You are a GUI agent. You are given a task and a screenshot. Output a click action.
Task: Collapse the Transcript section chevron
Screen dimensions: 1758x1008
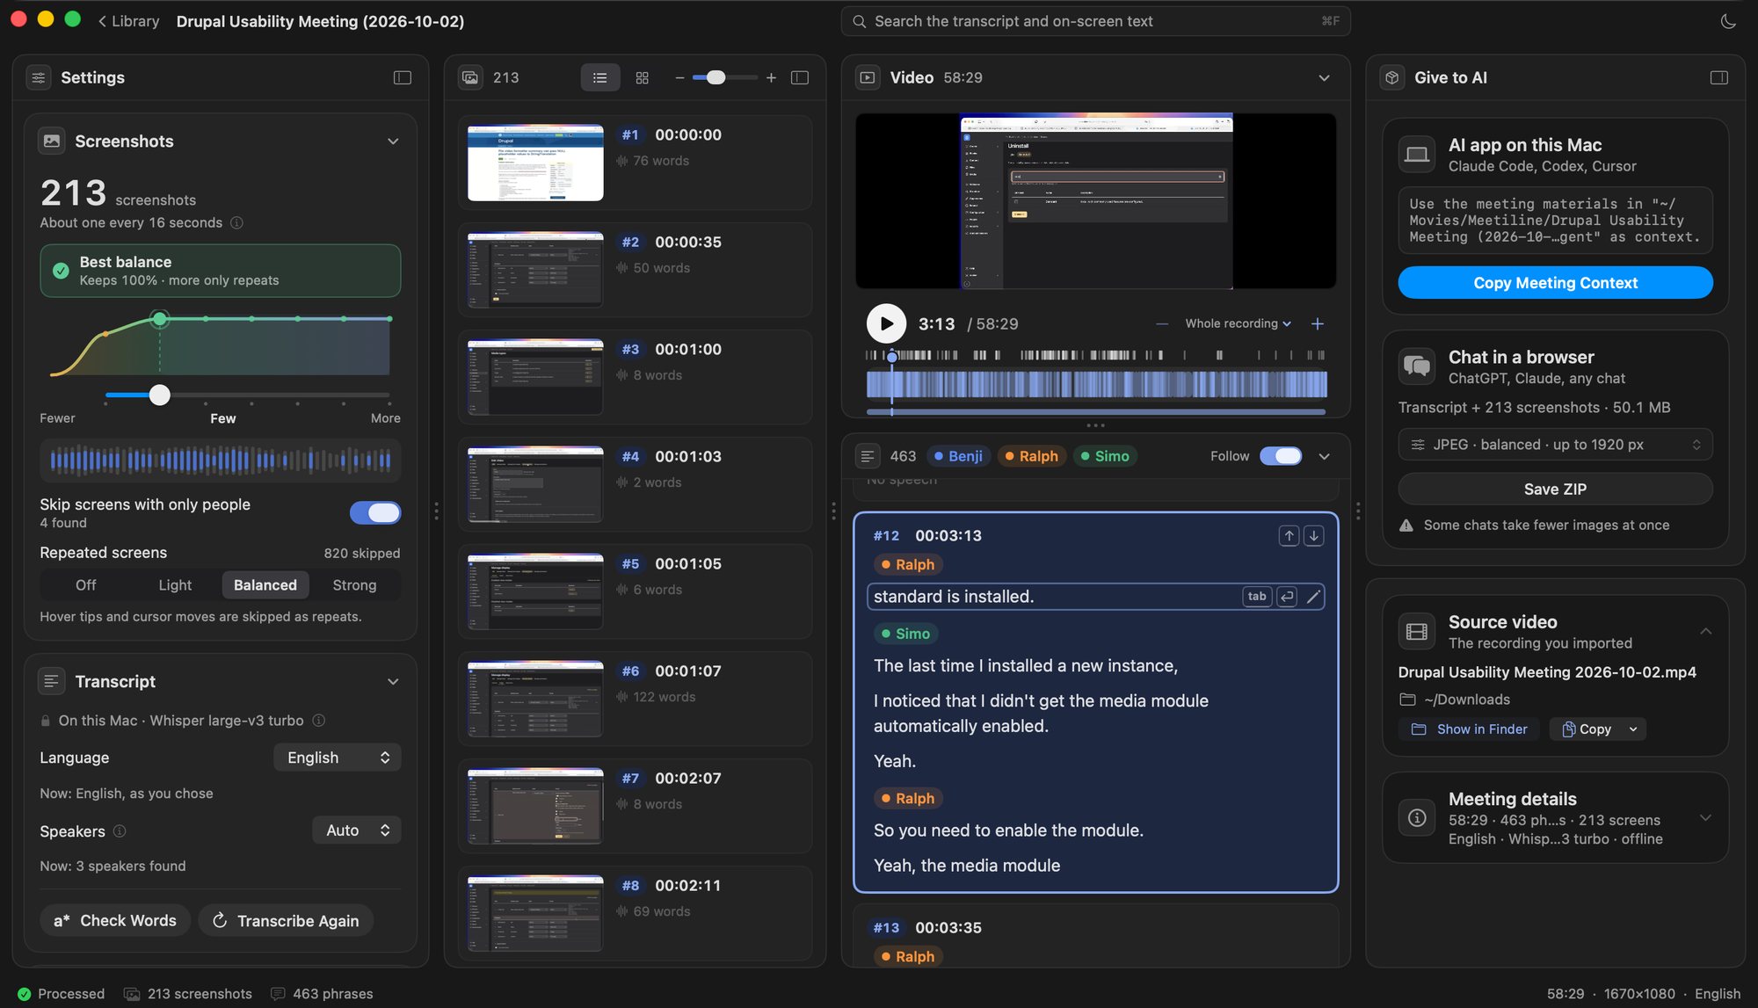click(x=393, y=682)
